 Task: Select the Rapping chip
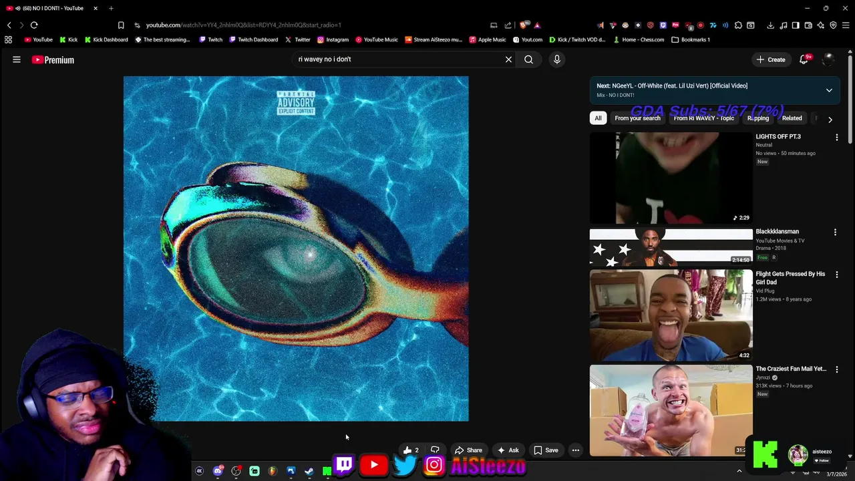pyautogui.click(x=757, y=118)
